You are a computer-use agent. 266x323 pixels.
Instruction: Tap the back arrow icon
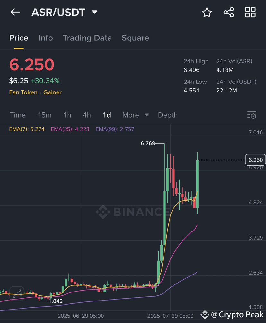(x=15, y=12)
